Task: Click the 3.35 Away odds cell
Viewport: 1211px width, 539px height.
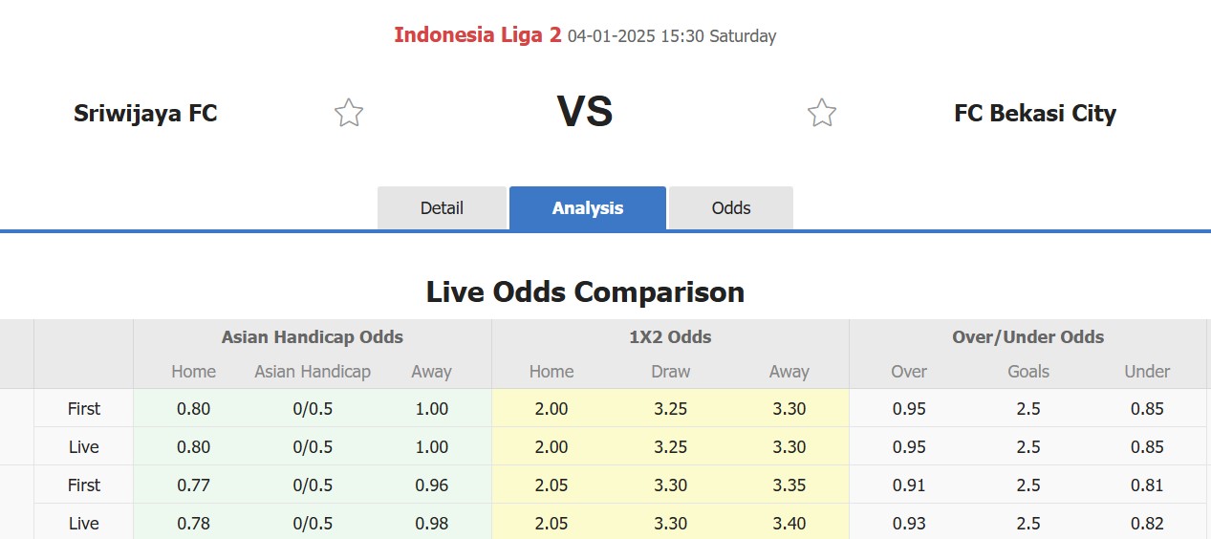Action: [x=789, y=485]
